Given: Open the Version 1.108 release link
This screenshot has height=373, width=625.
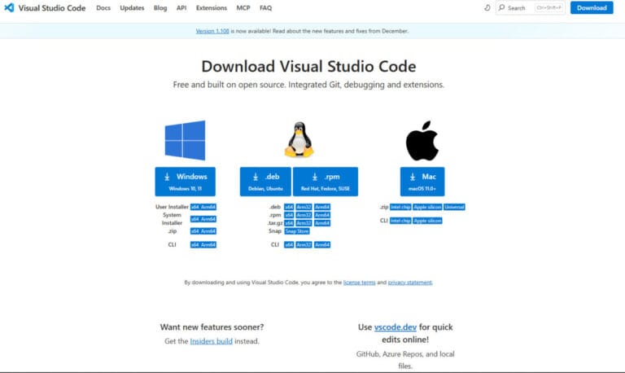Looking at the screenshot, I should [212, 31].
